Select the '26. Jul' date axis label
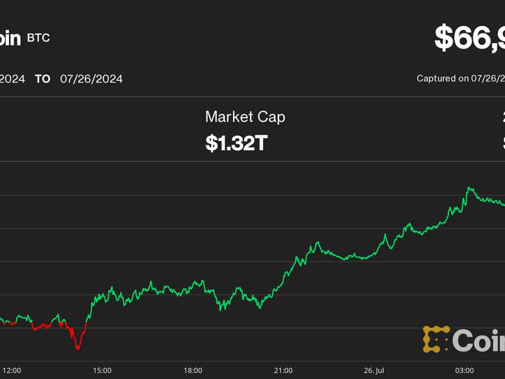The image size is (505, 379). click(374, 370)
